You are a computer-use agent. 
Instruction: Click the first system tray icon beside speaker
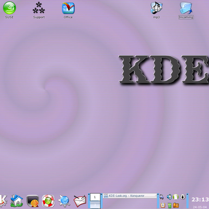pyautogui.click(x=161, y=197)
